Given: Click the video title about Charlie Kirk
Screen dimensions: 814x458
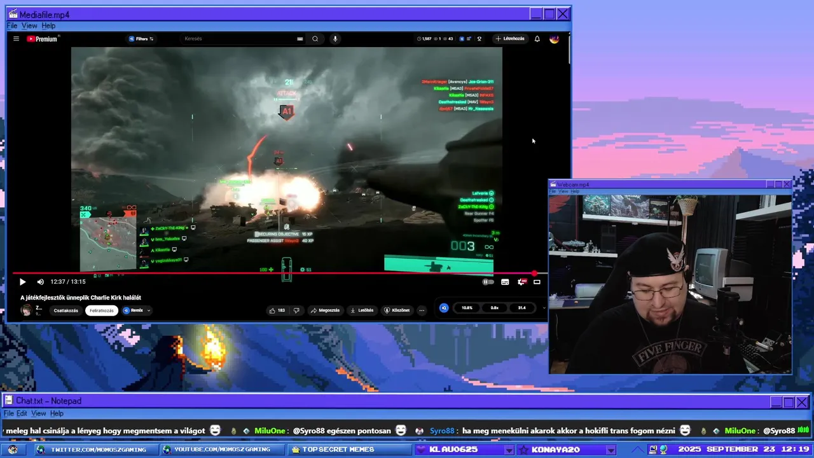Looking at the screenshot, I should coord(81,297).
